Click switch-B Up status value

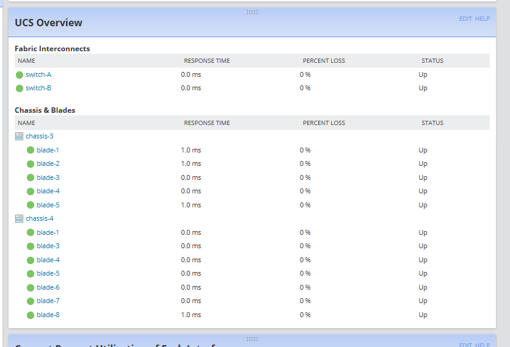coord(423,88)
